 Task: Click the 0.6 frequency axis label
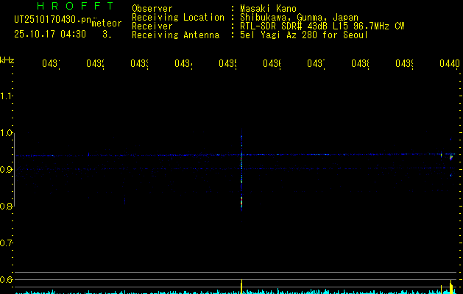tap(7, 279)
